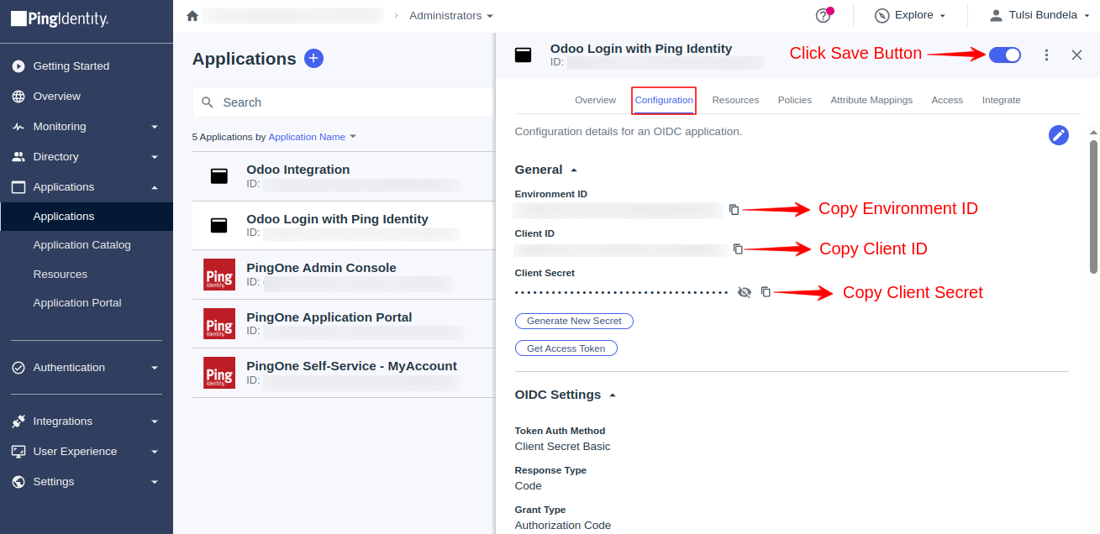Click the Ping Identity logo
The height and width of the screenshot is (534, 1100).
point(60,18)
